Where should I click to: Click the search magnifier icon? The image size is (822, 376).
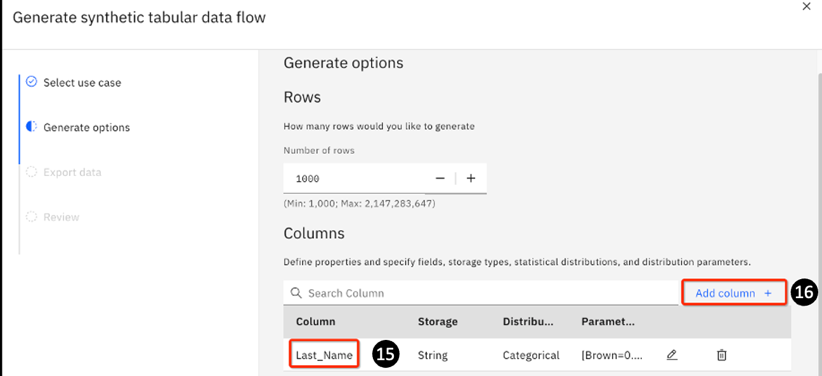(295, 293)
